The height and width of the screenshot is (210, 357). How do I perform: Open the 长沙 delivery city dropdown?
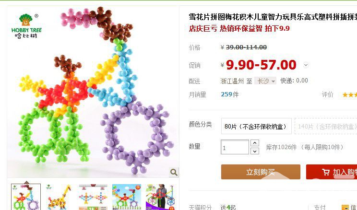click(x=265, y=81)
